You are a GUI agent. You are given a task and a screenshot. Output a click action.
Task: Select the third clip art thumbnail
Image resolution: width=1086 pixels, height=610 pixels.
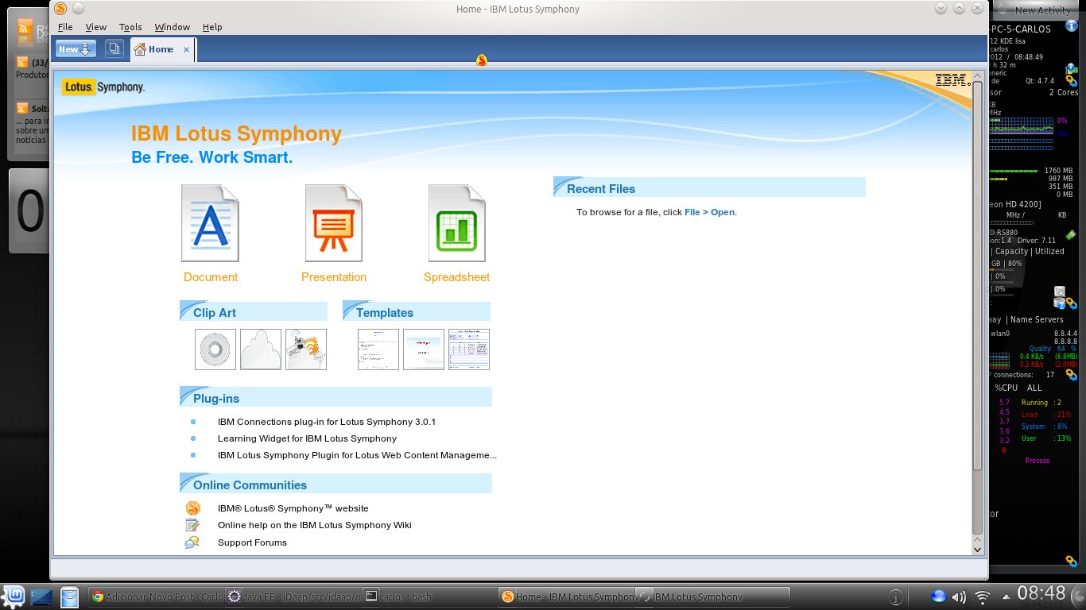coord(306,349)
